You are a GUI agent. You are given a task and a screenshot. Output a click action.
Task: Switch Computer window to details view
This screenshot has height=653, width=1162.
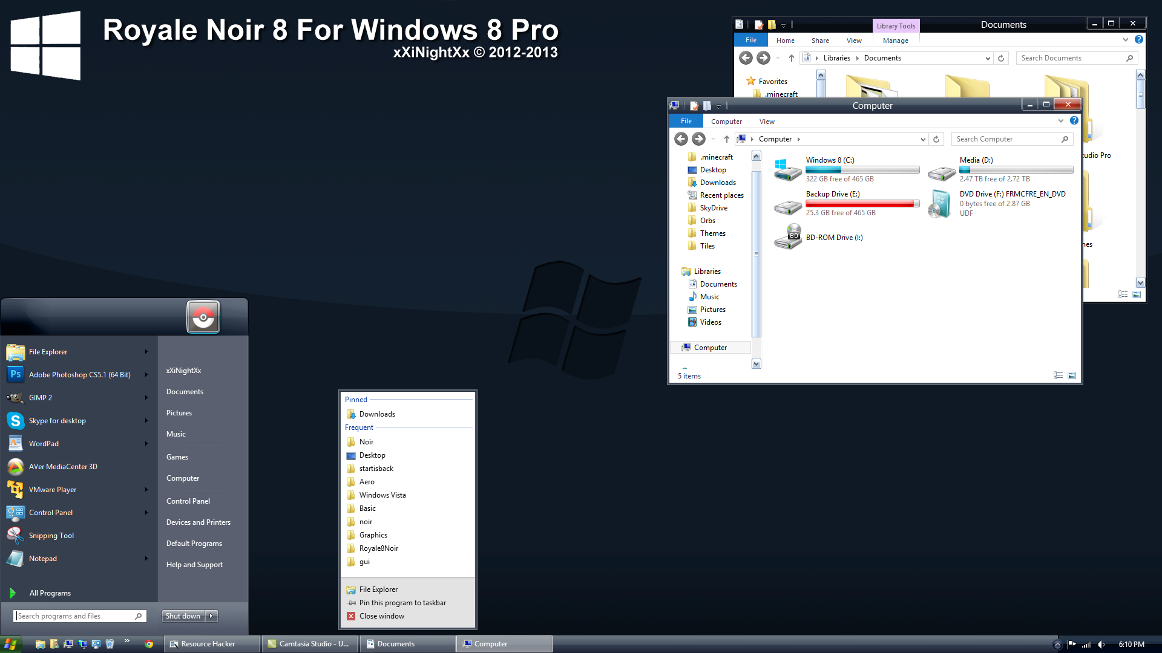click(x=1058, y=375)
